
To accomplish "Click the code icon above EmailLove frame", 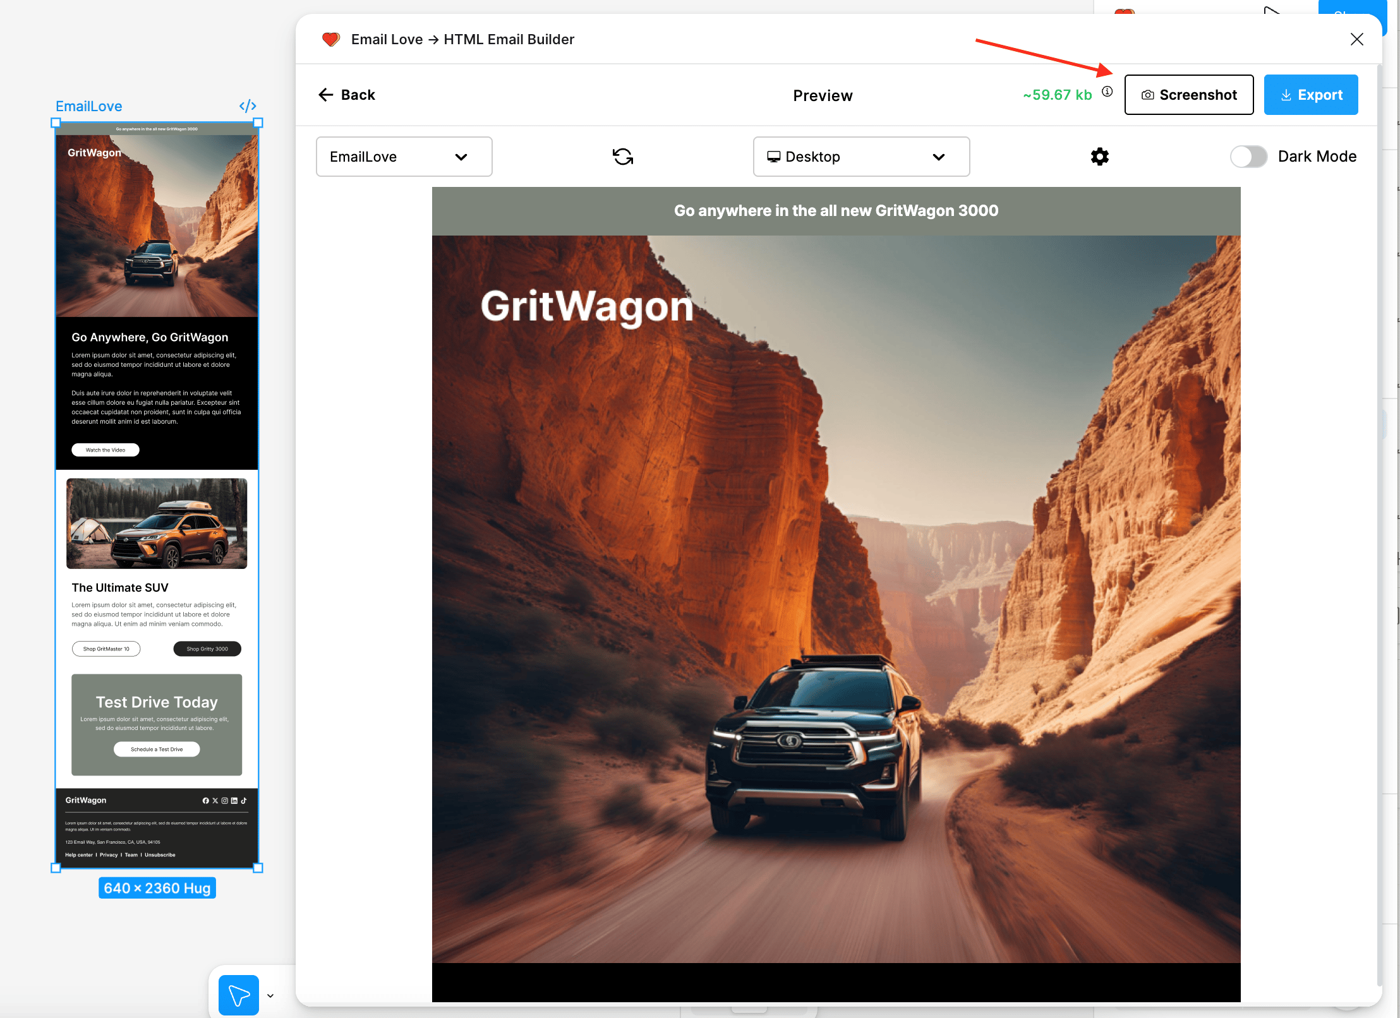I will pyautogui.click(x=248, y=105).
